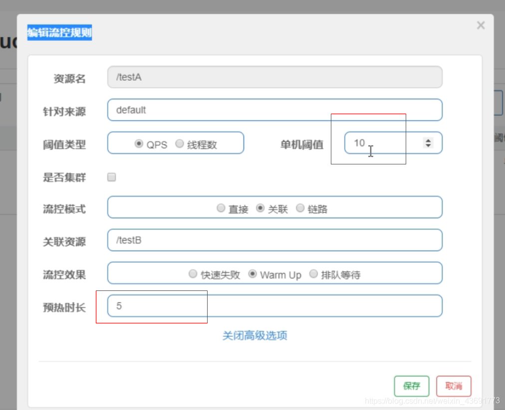Click the 保存 save button

(x=411, y=386)
